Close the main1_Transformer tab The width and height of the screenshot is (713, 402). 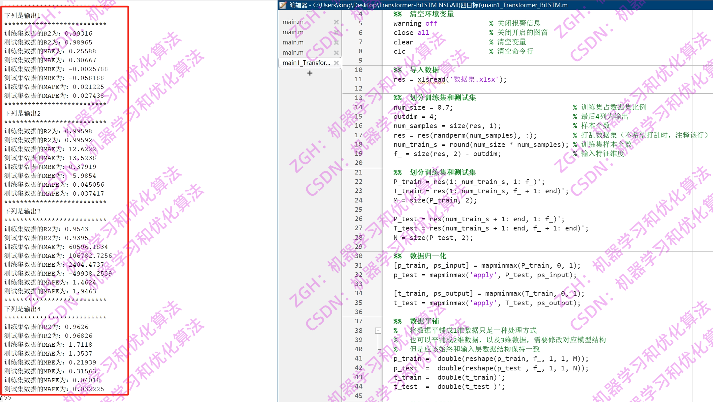pos(336,63)
